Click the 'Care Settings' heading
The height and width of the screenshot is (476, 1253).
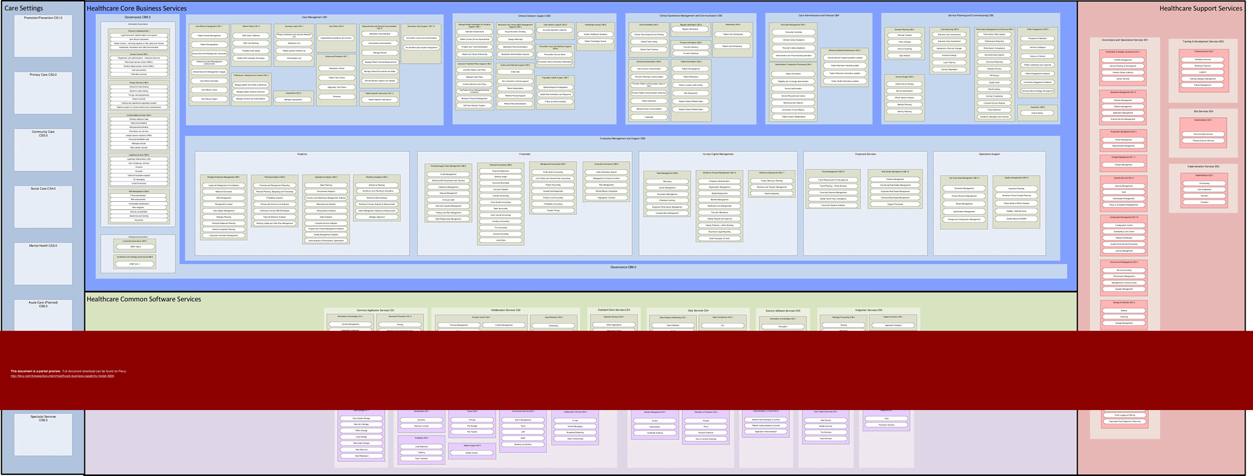click(x=24, y=9)
